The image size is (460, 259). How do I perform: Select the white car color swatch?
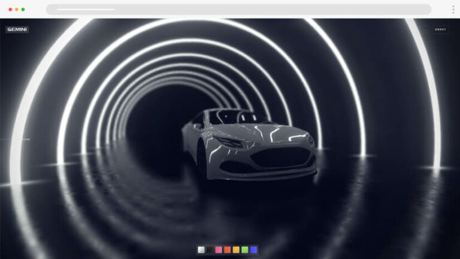[201, 249]
